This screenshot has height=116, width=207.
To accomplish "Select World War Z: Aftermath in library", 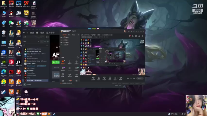I will pos(35,80).
